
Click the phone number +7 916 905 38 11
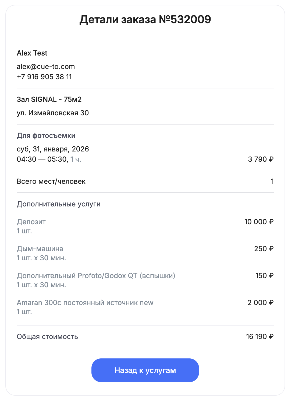pos(44,77)
